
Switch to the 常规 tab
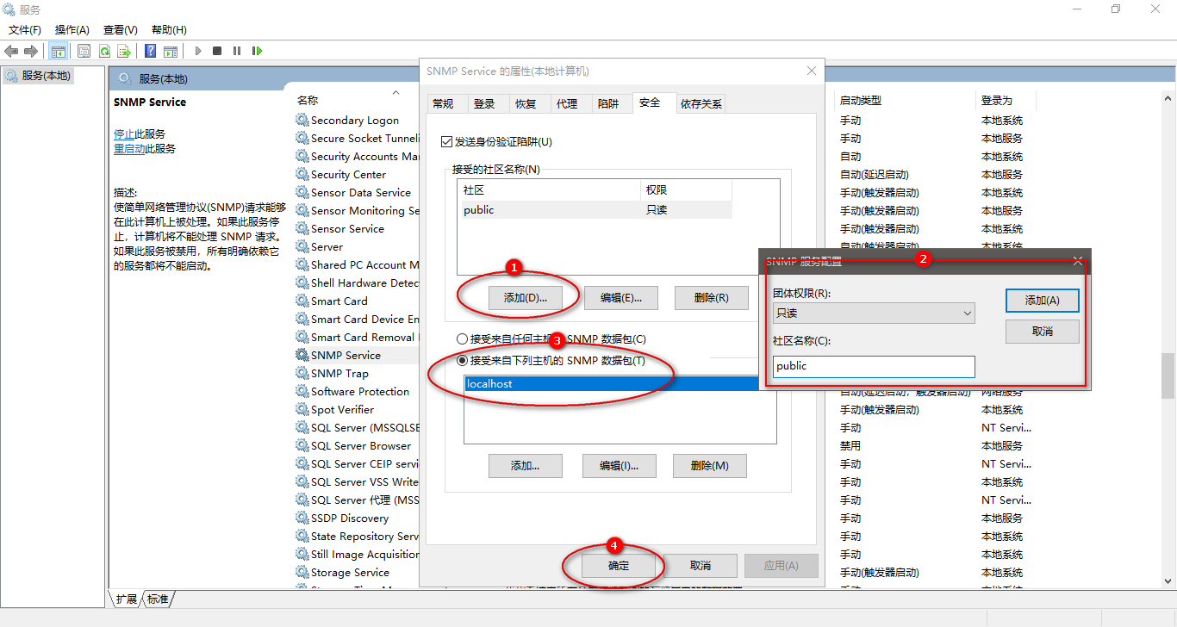(x=445, y=102)
